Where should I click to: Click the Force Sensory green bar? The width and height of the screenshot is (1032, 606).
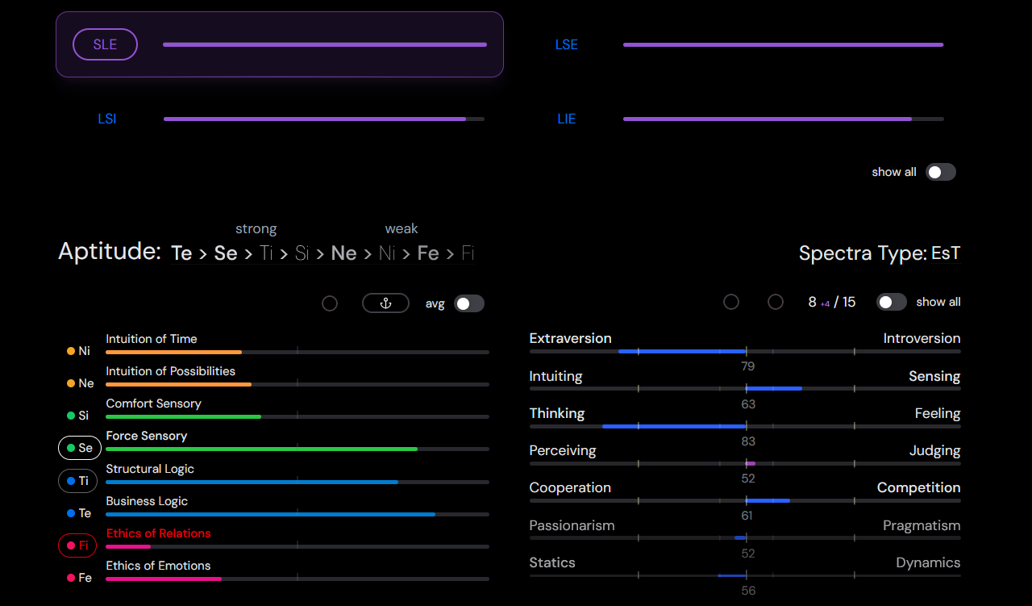pos(298,449)
